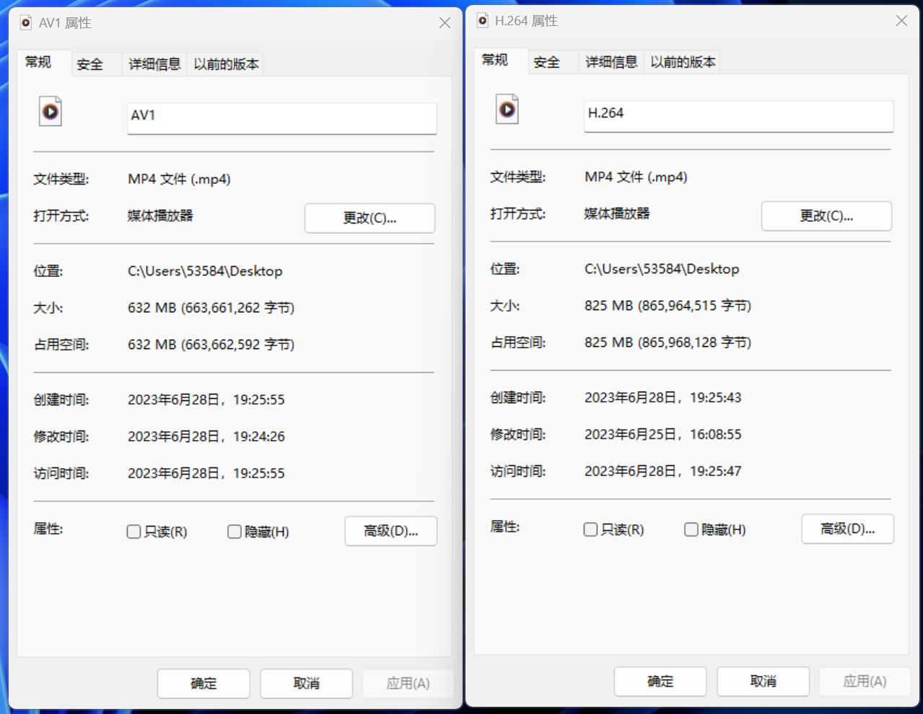Click the media player file icon in H.264 dialog

pos(507,110)
